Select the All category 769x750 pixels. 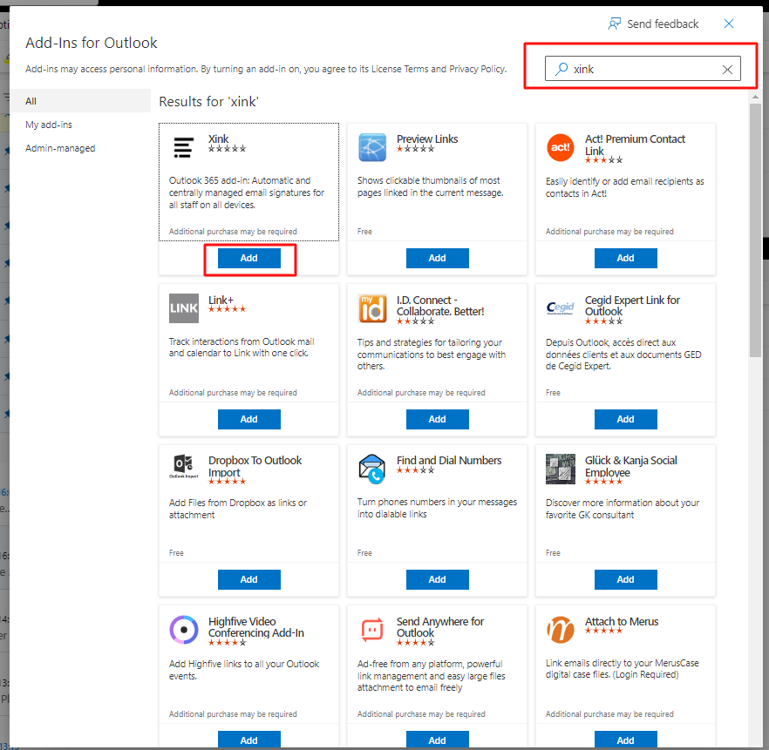coord(80,101)
